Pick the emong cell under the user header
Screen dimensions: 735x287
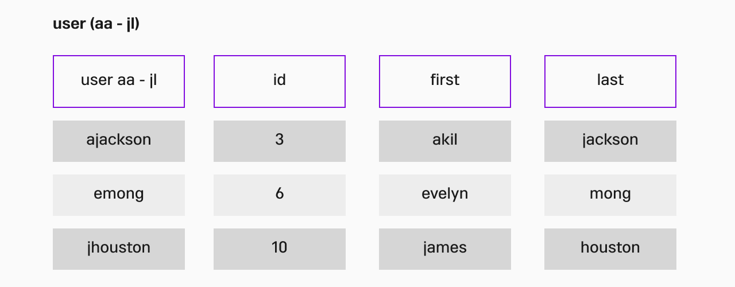coord(119,195)
